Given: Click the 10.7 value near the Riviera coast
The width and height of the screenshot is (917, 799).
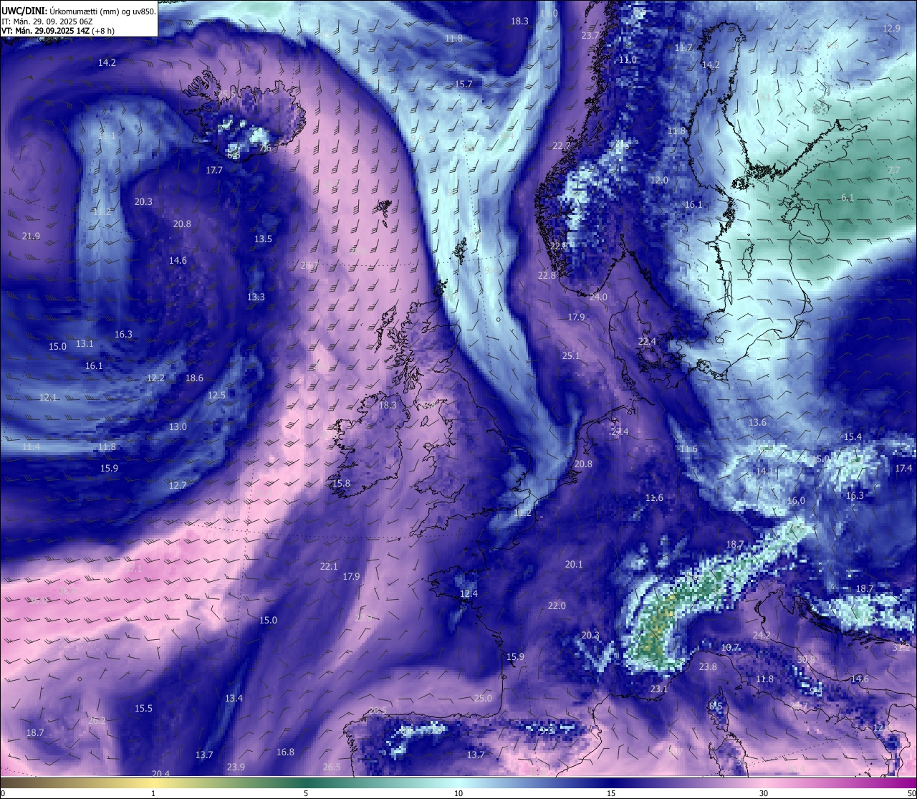Looking at the screenshot, I should pyautogui.click(x=730, y=648).
